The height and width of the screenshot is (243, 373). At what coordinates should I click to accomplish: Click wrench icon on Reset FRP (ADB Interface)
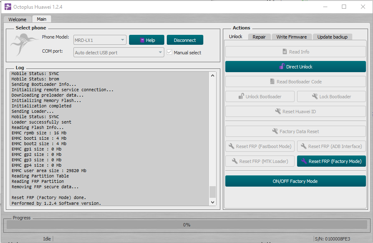coord(304,146)
